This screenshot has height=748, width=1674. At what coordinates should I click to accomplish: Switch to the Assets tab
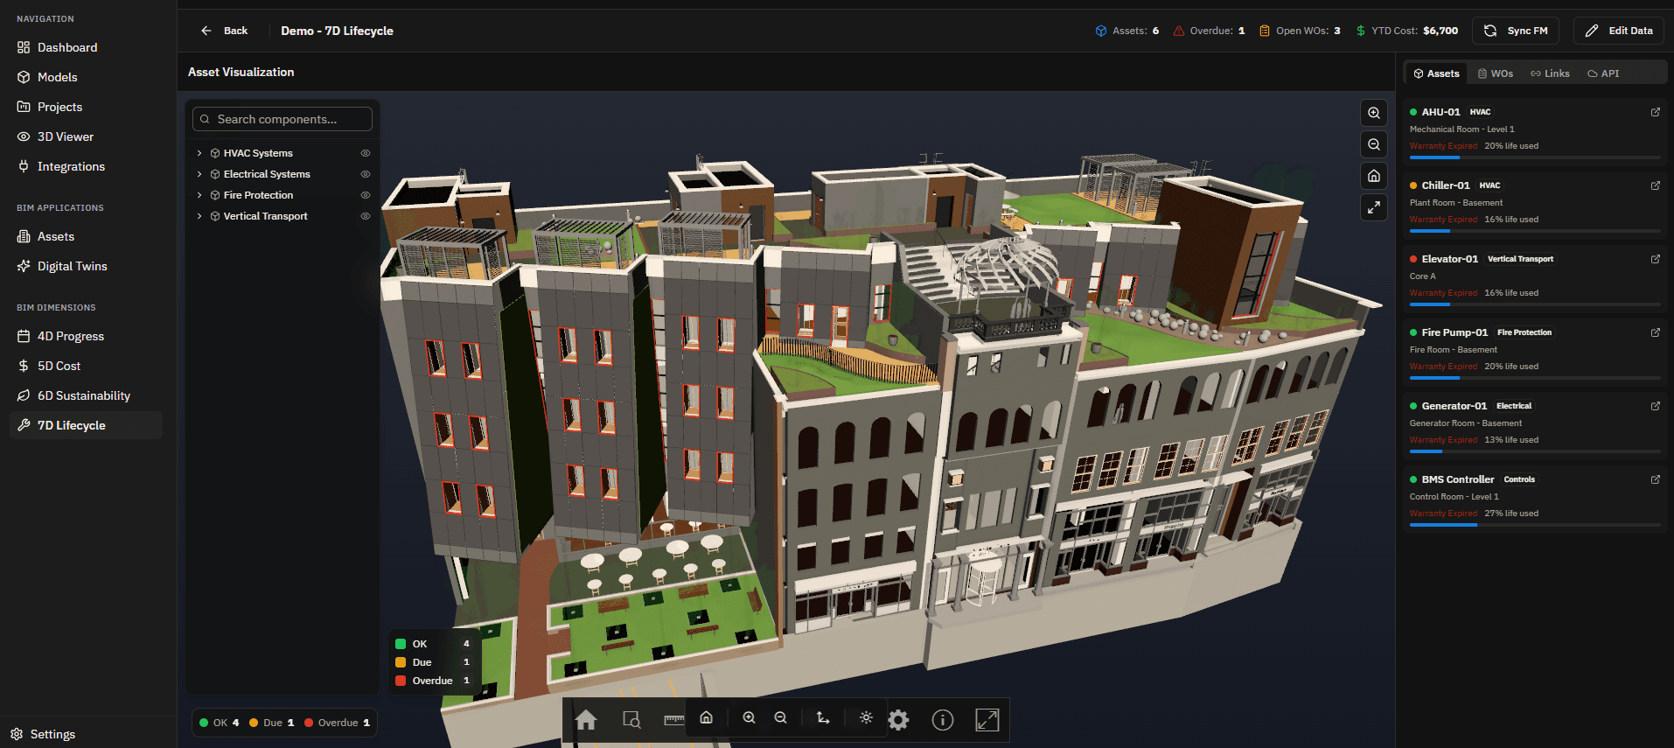[x=1436, y=73]
